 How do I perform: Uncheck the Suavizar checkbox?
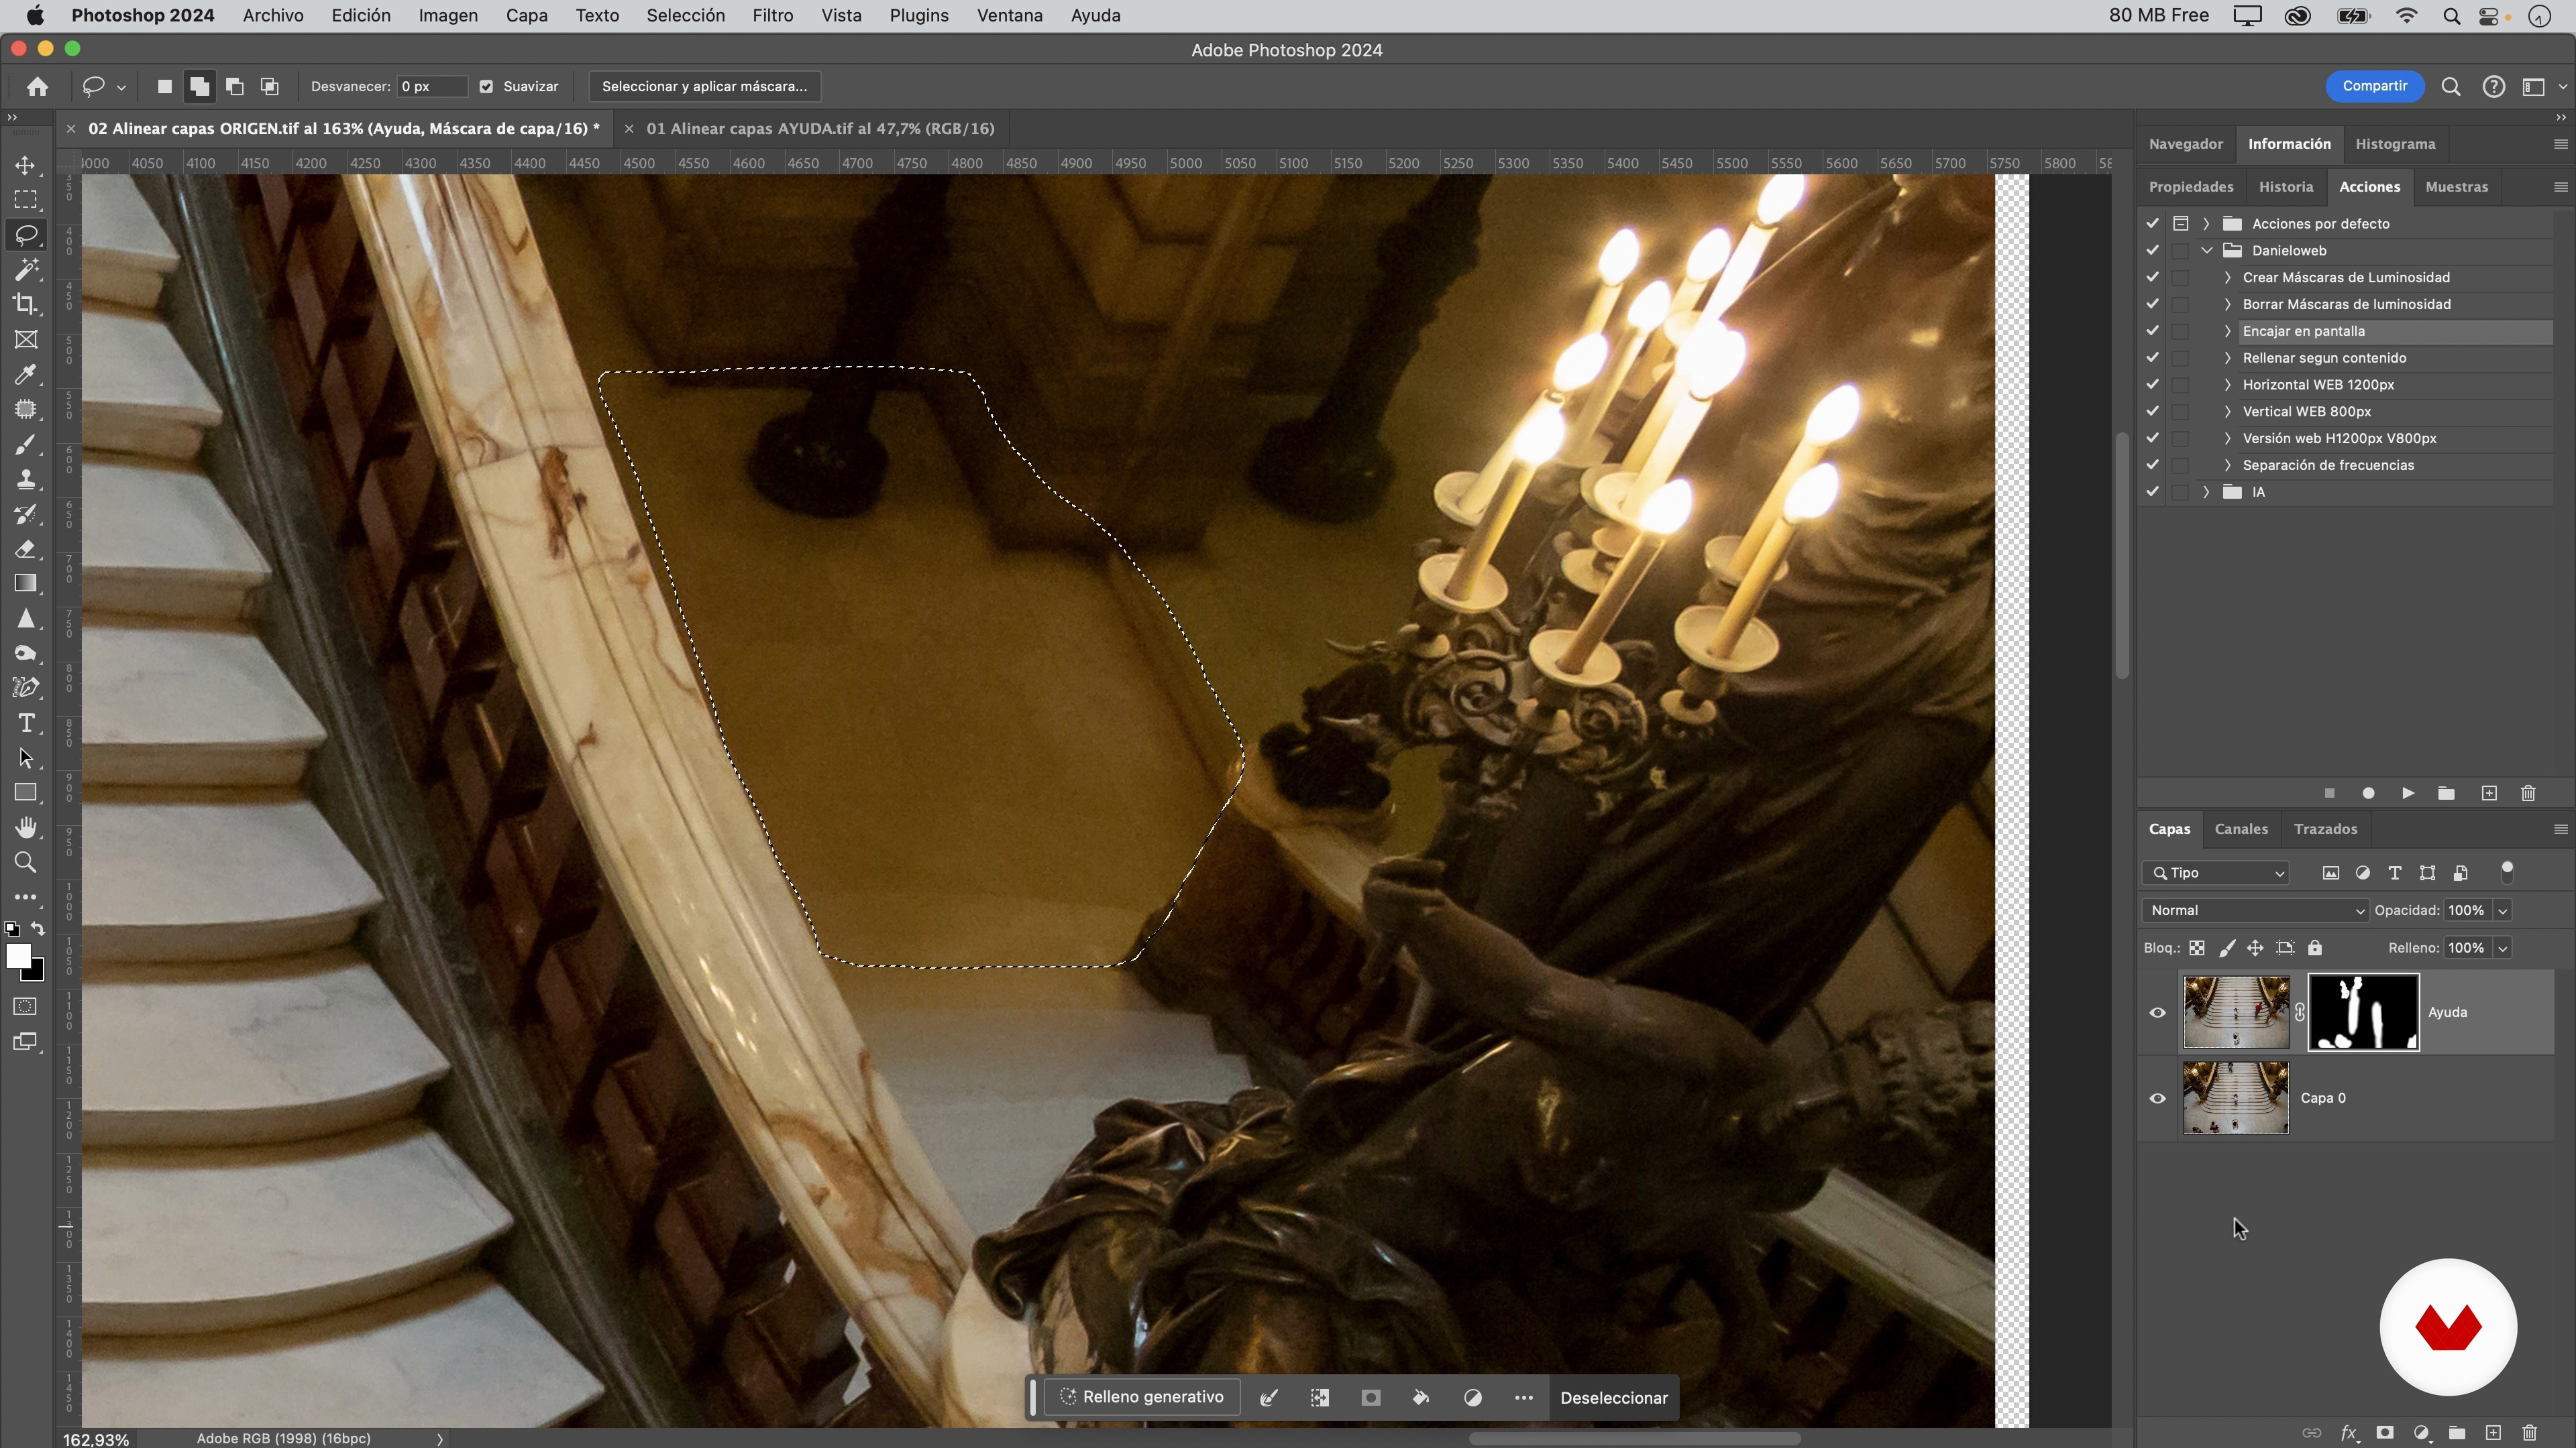tap(486, 87)
